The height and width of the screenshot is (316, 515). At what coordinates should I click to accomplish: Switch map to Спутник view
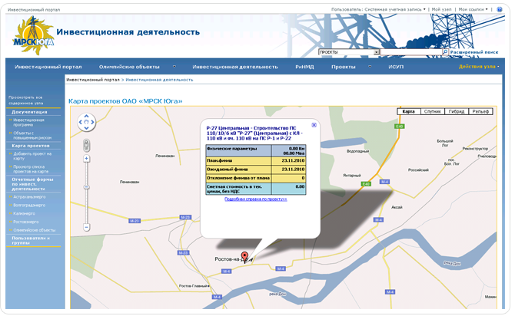coord(432,111)
